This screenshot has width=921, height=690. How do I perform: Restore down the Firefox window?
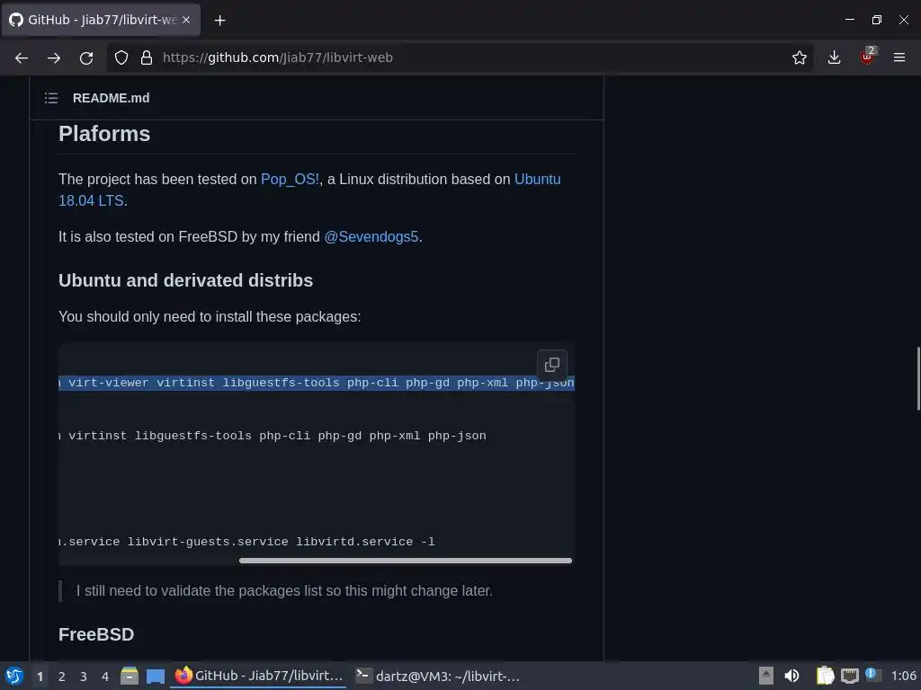tap(877, 20)
